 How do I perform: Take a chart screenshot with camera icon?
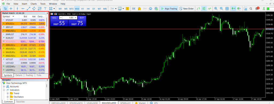pos(246,9)
